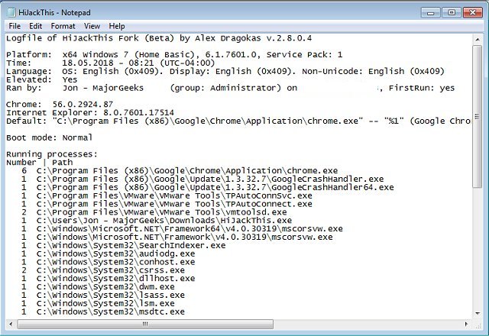
Task: Click the TPAutoConnSvc.exe process line
Action: 167,195
